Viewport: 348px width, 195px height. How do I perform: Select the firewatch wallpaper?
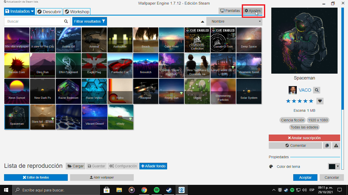[x=146, y=66]
